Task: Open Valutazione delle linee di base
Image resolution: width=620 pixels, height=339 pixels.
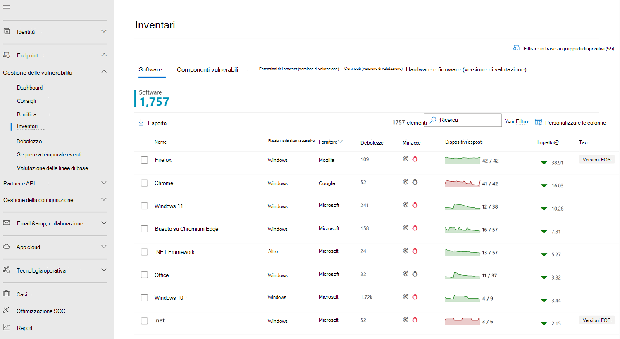Action: (52, 168)
